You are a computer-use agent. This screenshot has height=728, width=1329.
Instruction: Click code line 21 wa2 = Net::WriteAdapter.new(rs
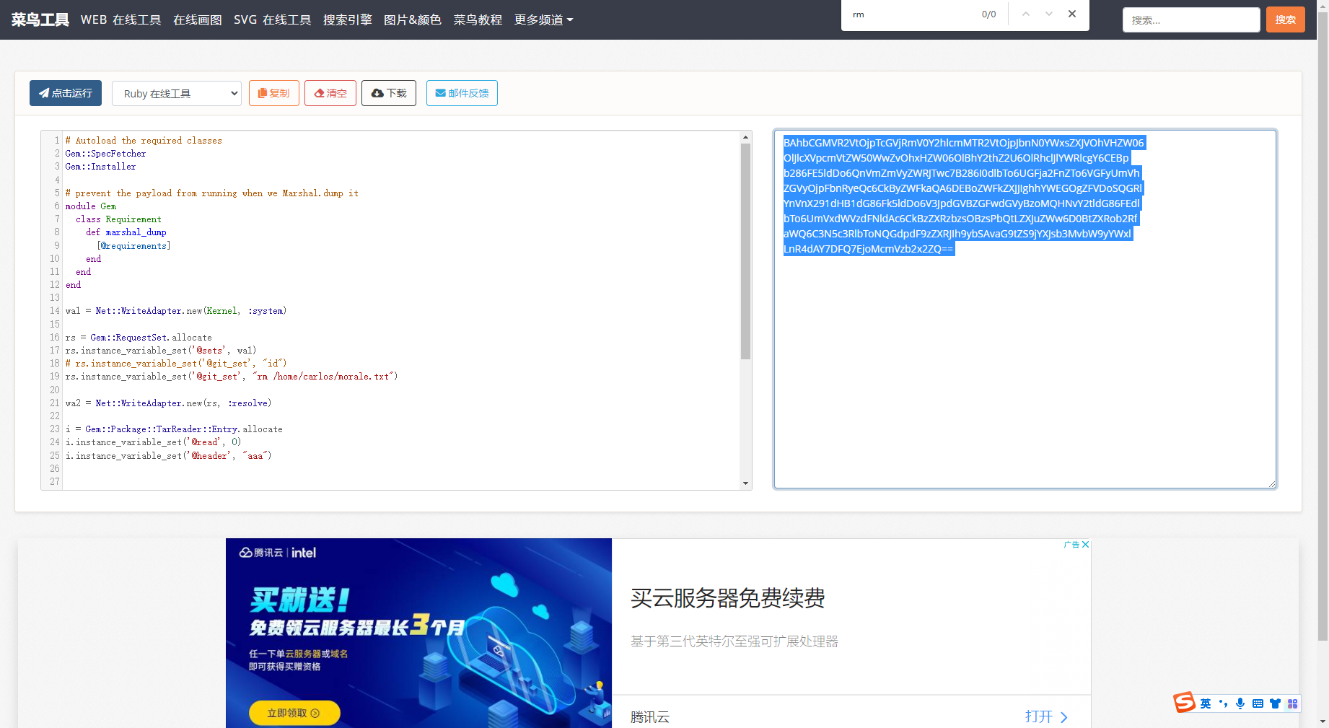[168, 403]
